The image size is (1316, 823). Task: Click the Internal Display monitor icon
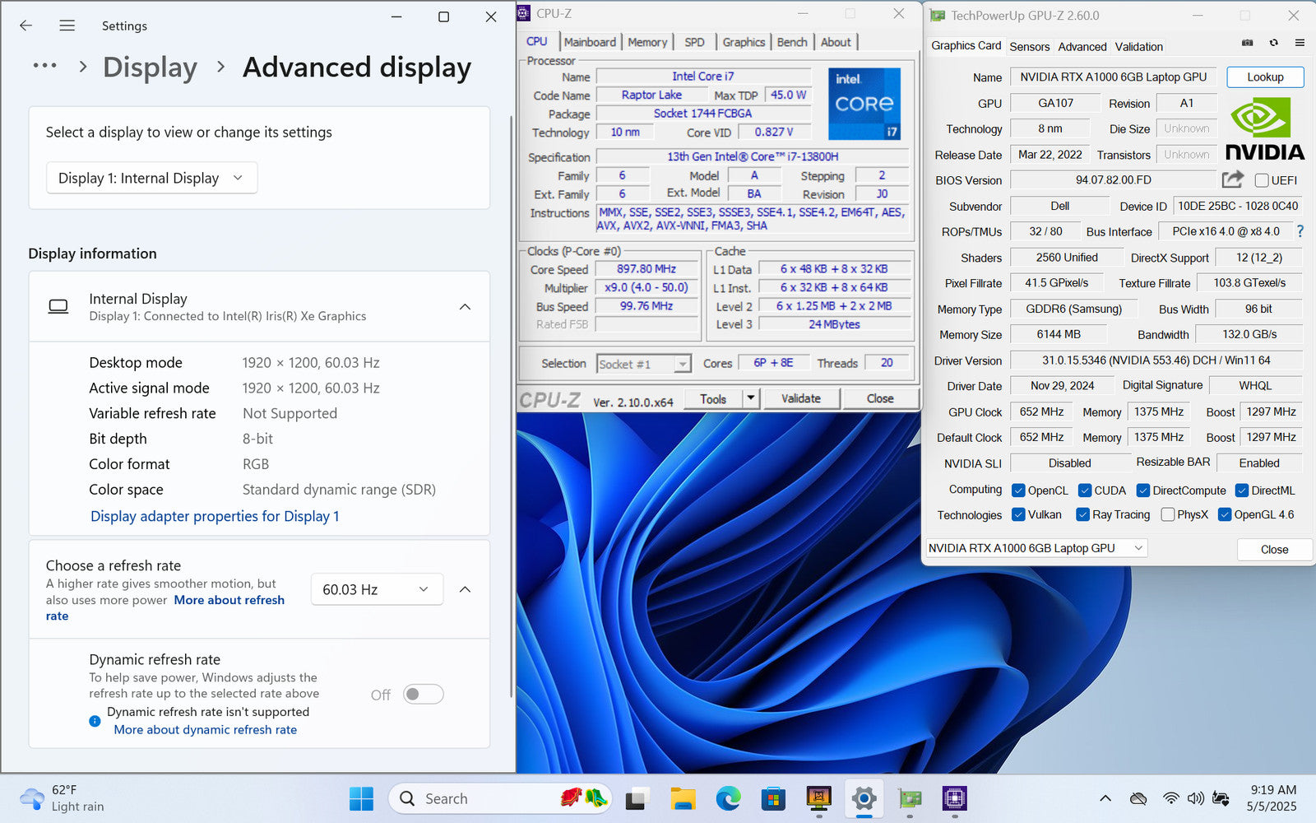[x=58, y=307]
